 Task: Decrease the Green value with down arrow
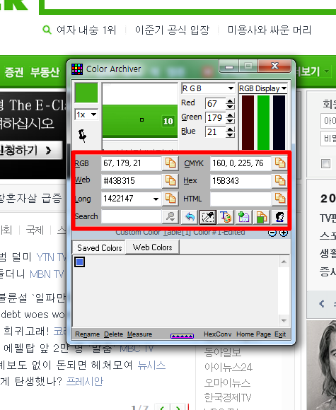(x=230, y=121)
